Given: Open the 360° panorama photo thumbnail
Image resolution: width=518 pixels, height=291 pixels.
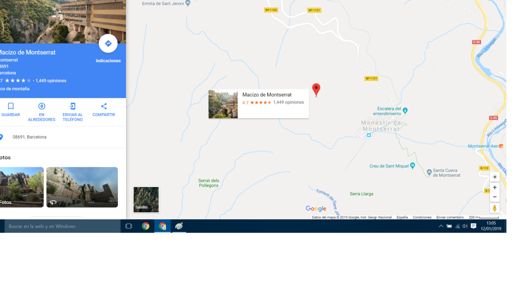Looking at the screenshot, I should (x=82, y=187).
